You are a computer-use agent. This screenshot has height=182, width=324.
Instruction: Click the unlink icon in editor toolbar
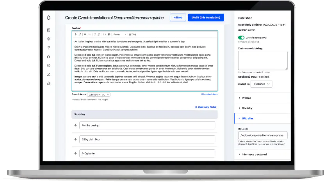(x=89, y=34)
